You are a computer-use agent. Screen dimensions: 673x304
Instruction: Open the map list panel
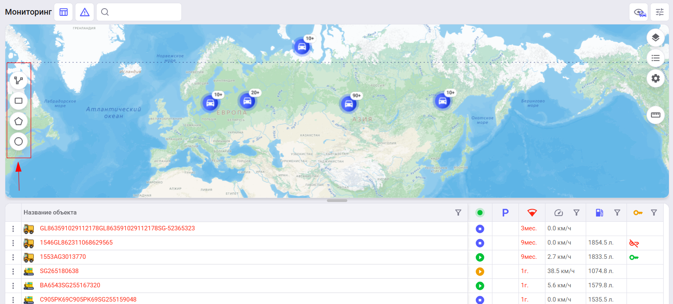point(655,58)
